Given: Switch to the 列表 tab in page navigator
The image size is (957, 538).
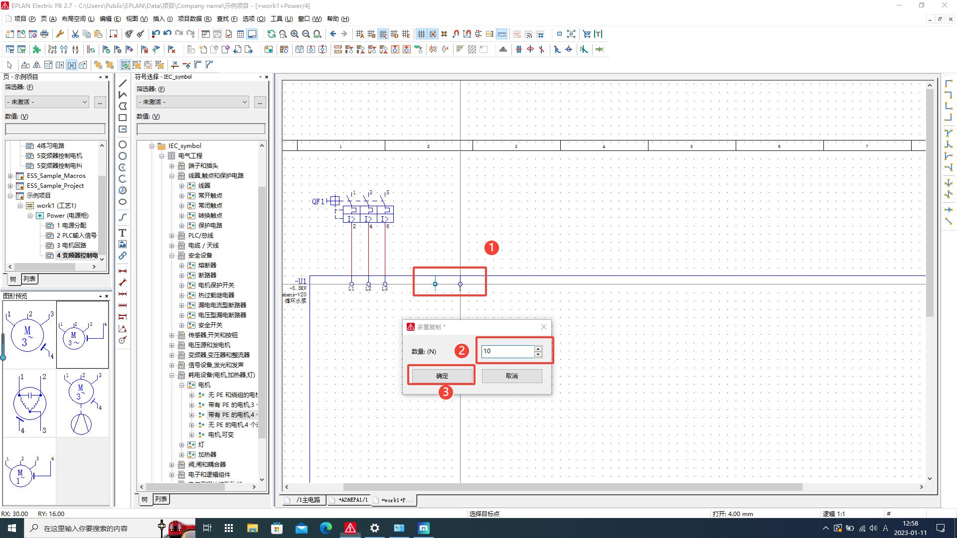Looking at the screenshot, I should point(29,279).
